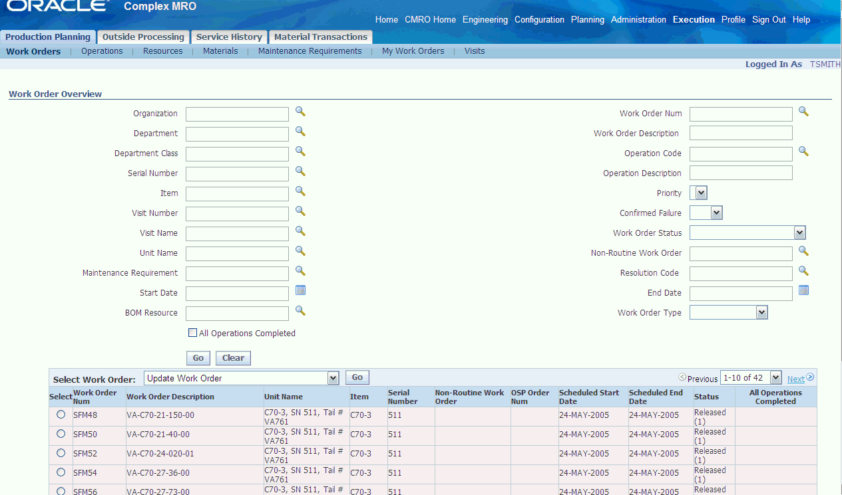Screen dimensions: 842x495
Task: Open the Confirmed Failure dropdown
Action: [706, 213]
